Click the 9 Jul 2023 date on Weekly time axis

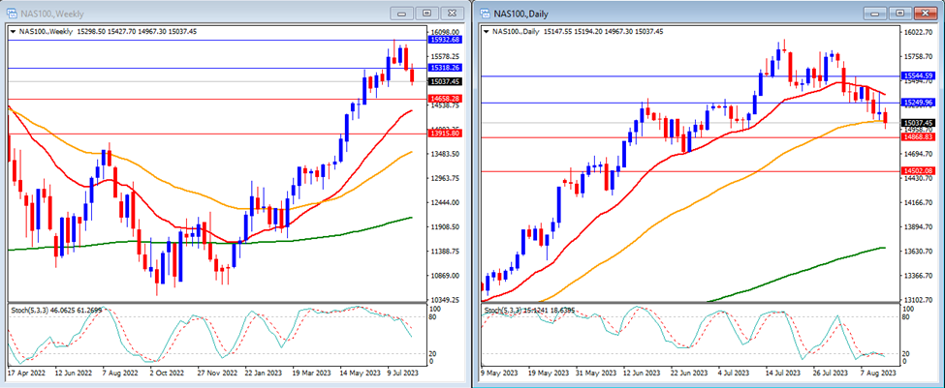click(x=405, y=373)
